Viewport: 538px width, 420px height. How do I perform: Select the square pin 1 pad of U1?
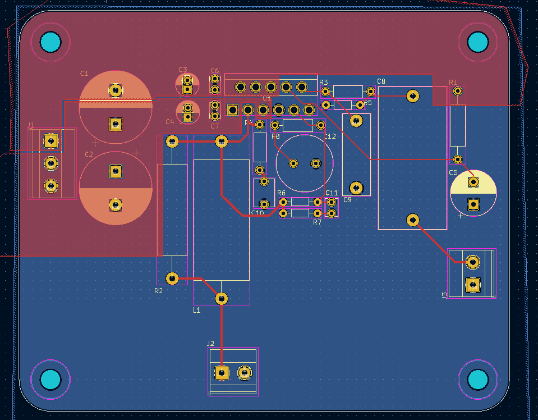(233, 110)
